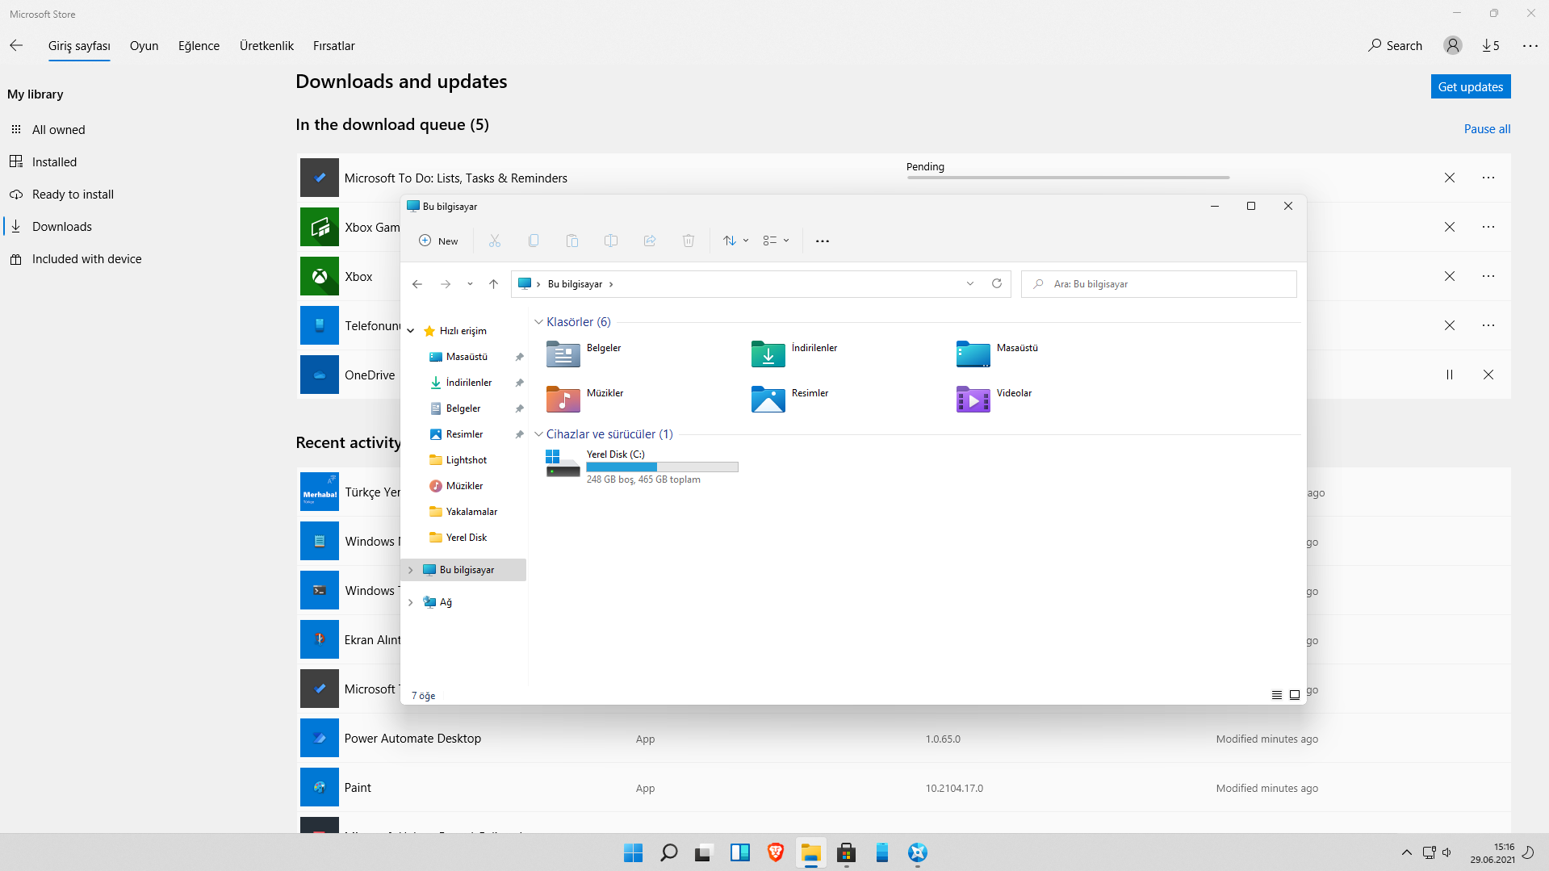Screen dimensions: 1549x871
Task: Go back in Microsoft Store
Action: click(x=16, y=46)
